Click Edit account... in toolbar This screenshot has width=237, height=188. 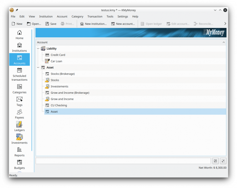coord(178,24)
